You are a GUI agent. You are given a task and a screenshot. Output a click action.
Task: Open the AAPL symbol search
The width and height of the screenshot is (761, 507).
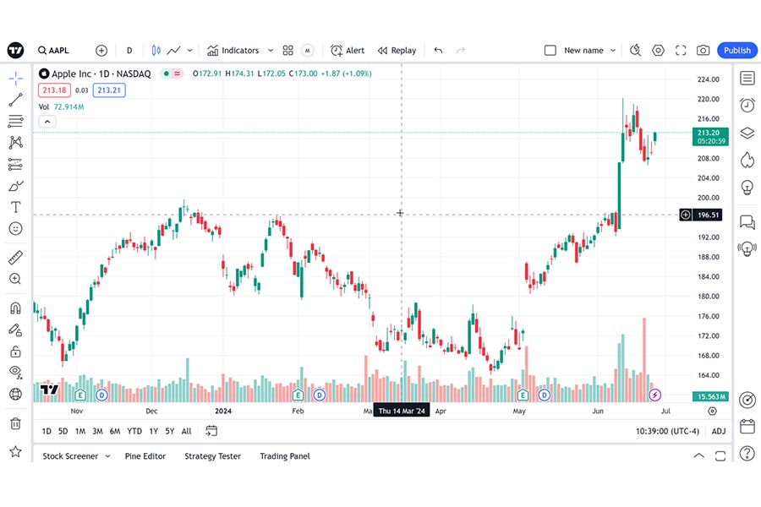point(53,51)
